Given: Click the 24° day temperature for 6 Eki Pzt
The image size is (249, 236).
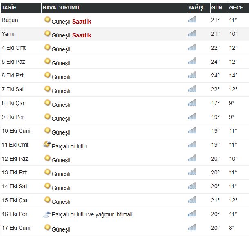Looking at the screenshot, I should [216, 75].
